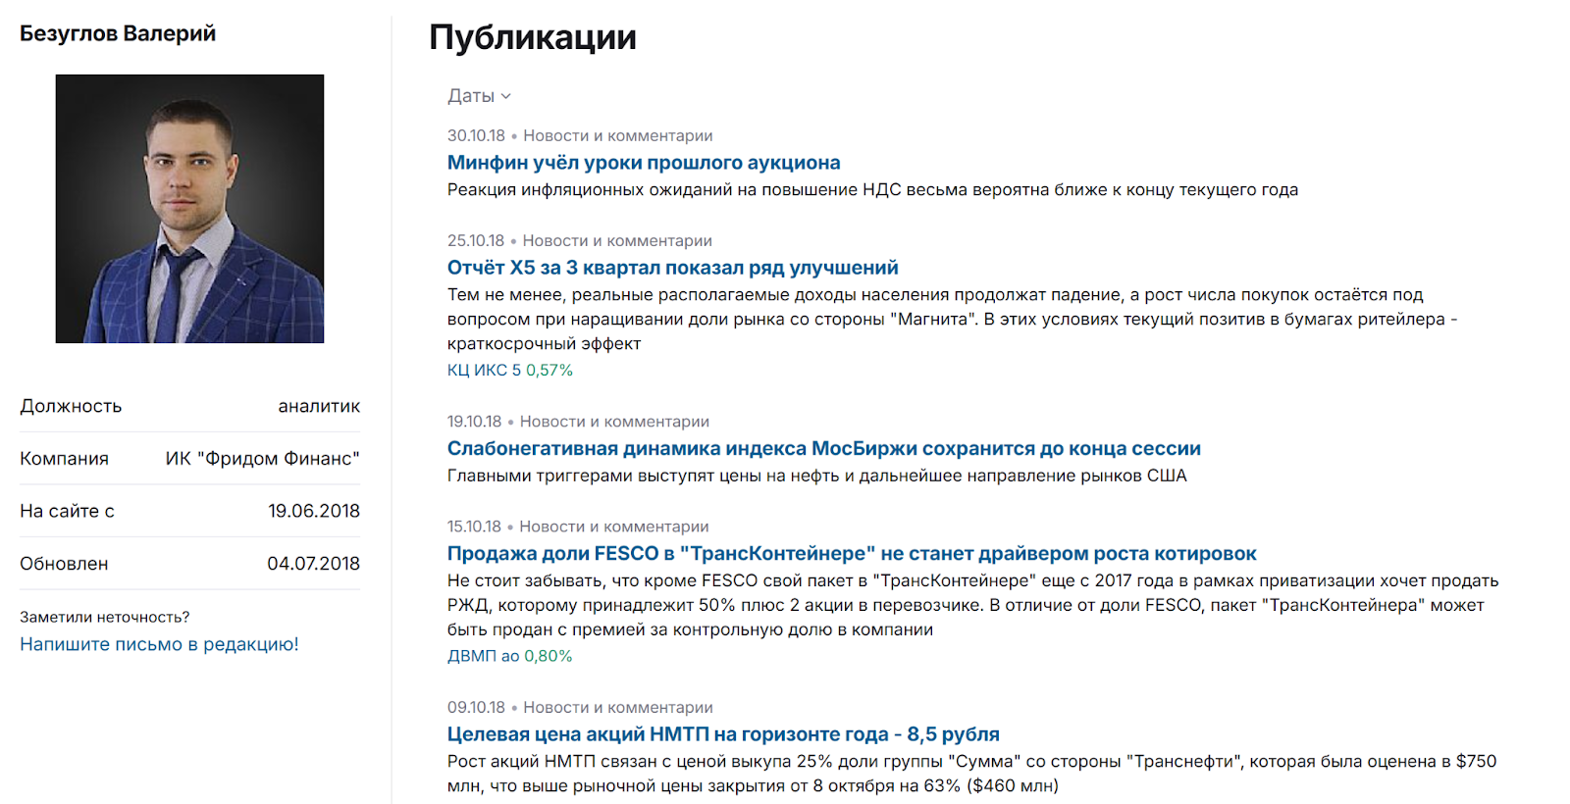Open article about индекса МосБиржи dynamics
This screenshot has width=1570, height=804.
click(824, 448)
